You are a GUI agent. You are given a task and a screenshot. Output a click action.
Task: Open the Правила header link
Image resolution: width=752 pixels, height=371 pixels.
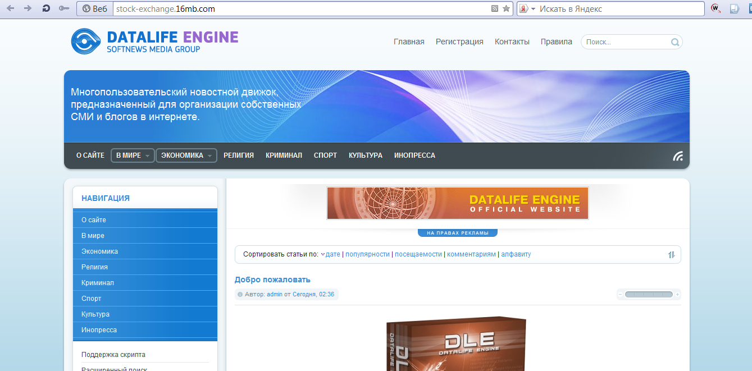click(557, 42)
